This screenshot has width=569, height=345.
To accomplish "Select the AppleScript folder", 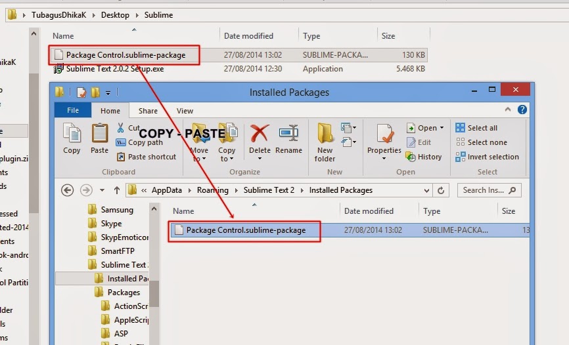I will point(124,320).
